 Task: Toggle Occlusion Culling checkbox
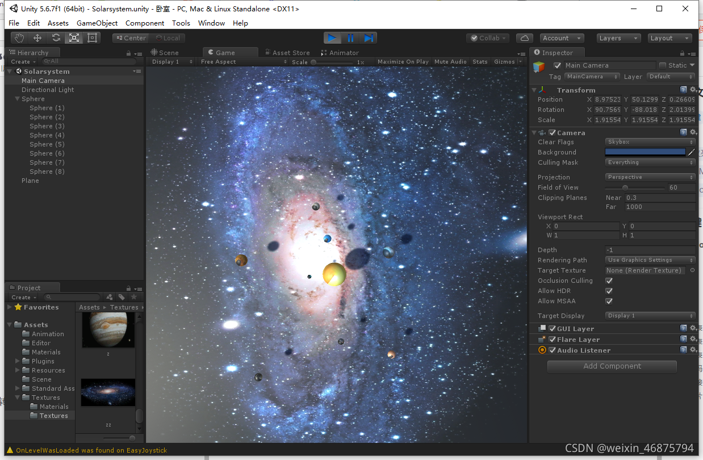[x=609, y=281]
